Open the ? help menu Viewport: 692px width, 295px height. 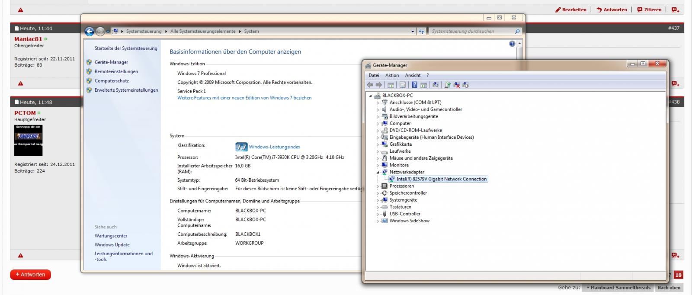(x=428, y=75)
